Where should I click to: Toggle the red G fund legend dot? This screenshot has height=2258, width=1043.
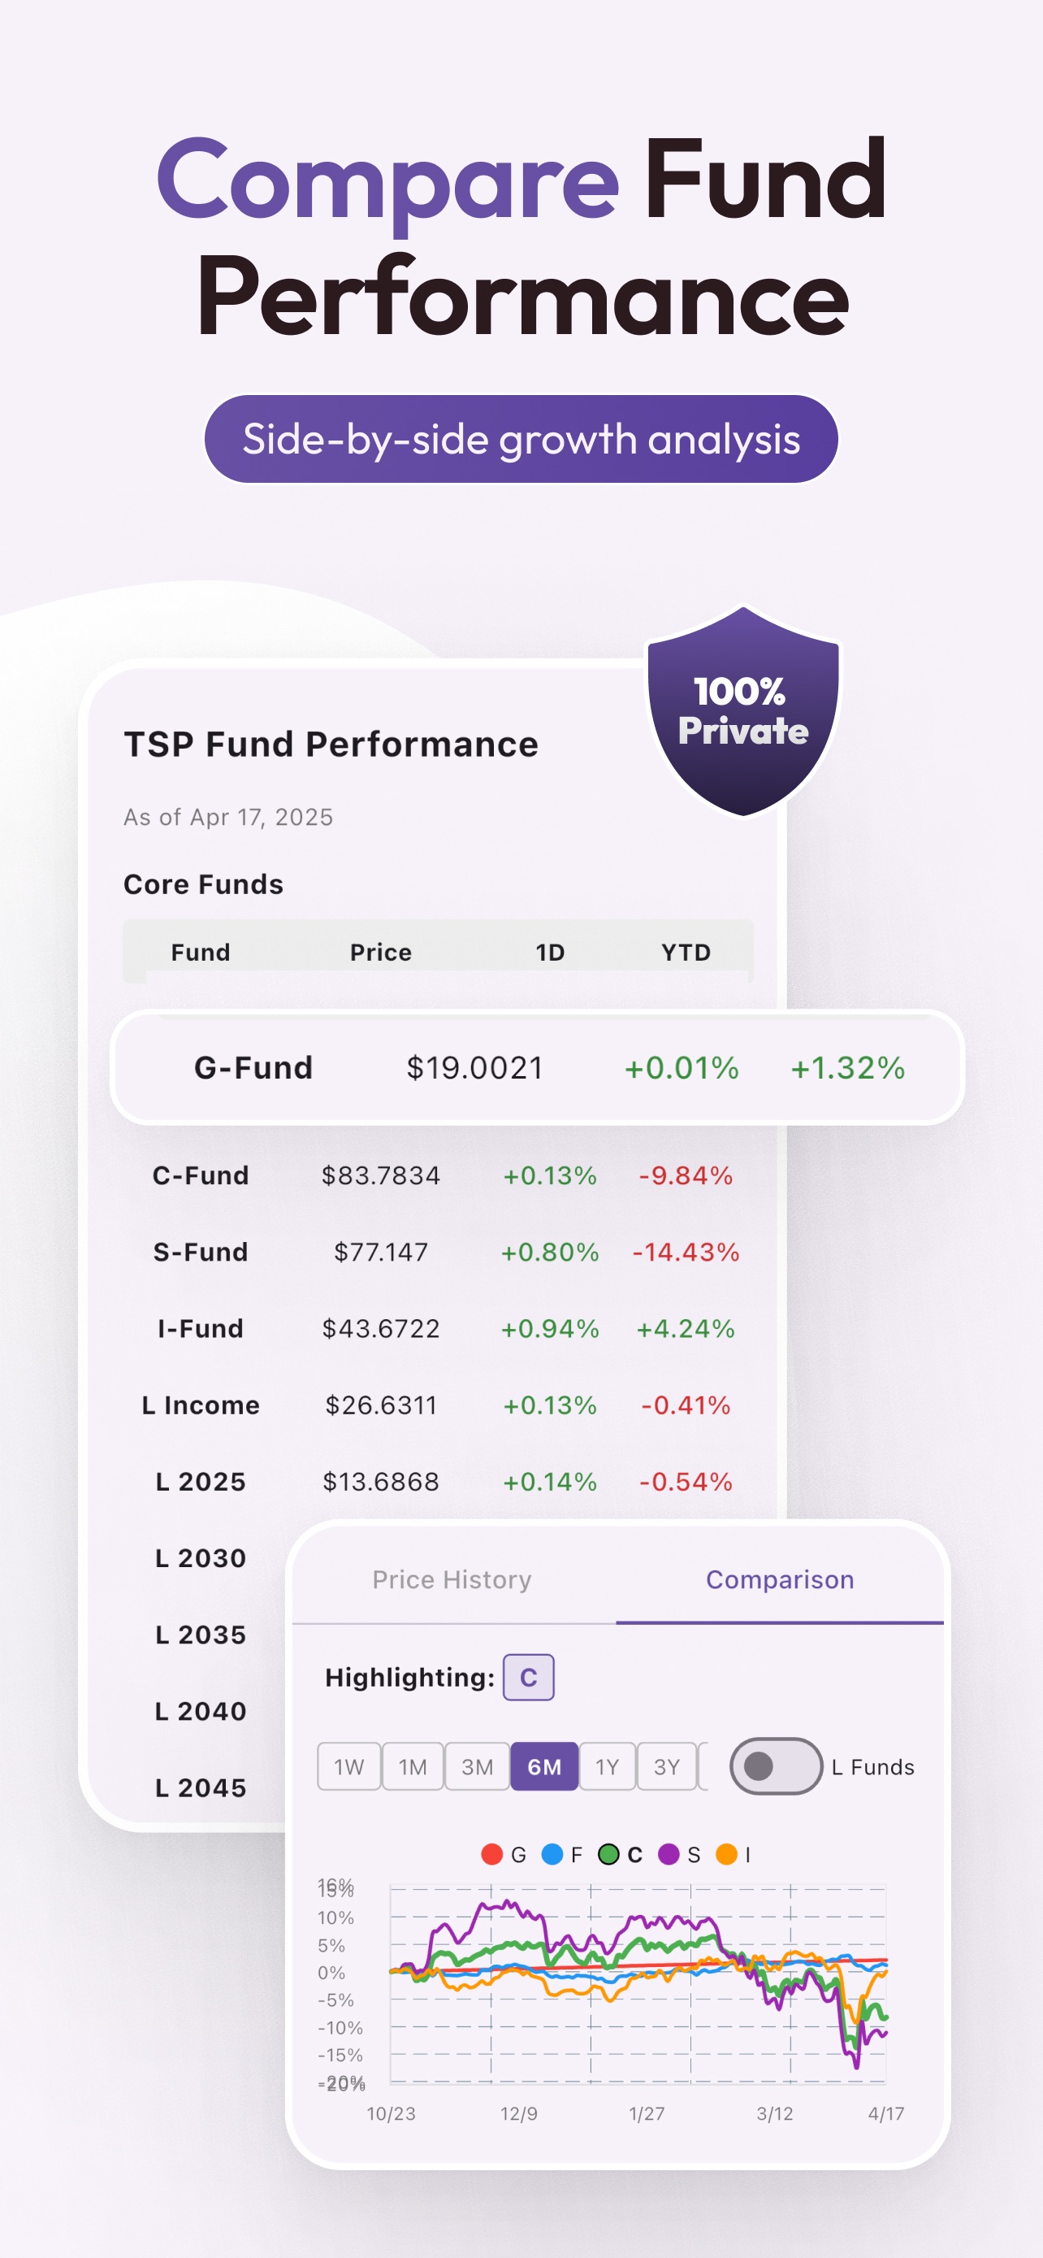click(492, 1854)
